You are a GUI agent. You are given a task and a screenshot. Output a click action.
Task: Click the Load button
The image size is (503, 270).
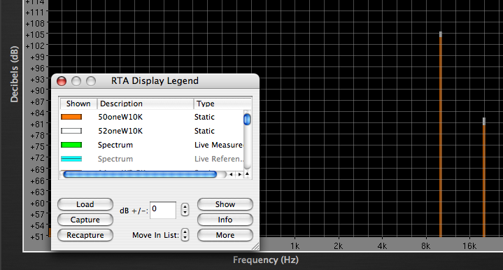(x=85, y=204)
